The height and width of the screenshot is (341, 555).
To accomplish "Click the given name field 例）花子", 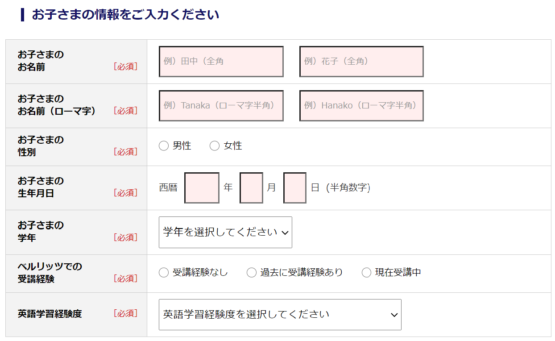I will 361,62.
